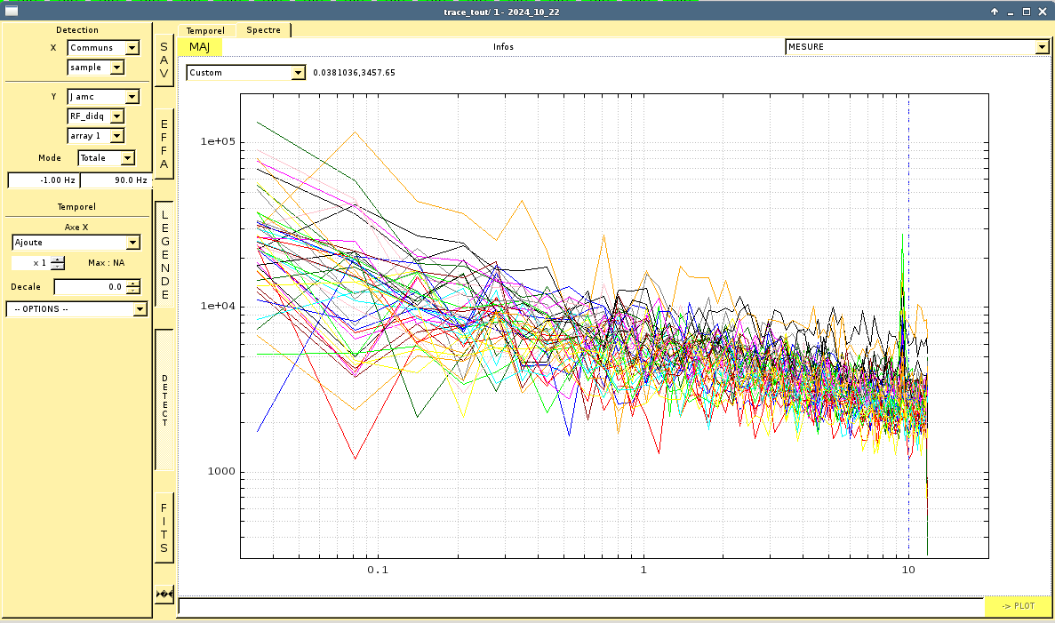Toggle the DETECT side panel button
The height and width of the screenshot is (623, 1055).
point(164,400)
